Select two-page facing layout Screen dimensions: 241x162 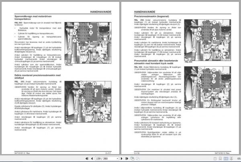click(x=226, y=159)
